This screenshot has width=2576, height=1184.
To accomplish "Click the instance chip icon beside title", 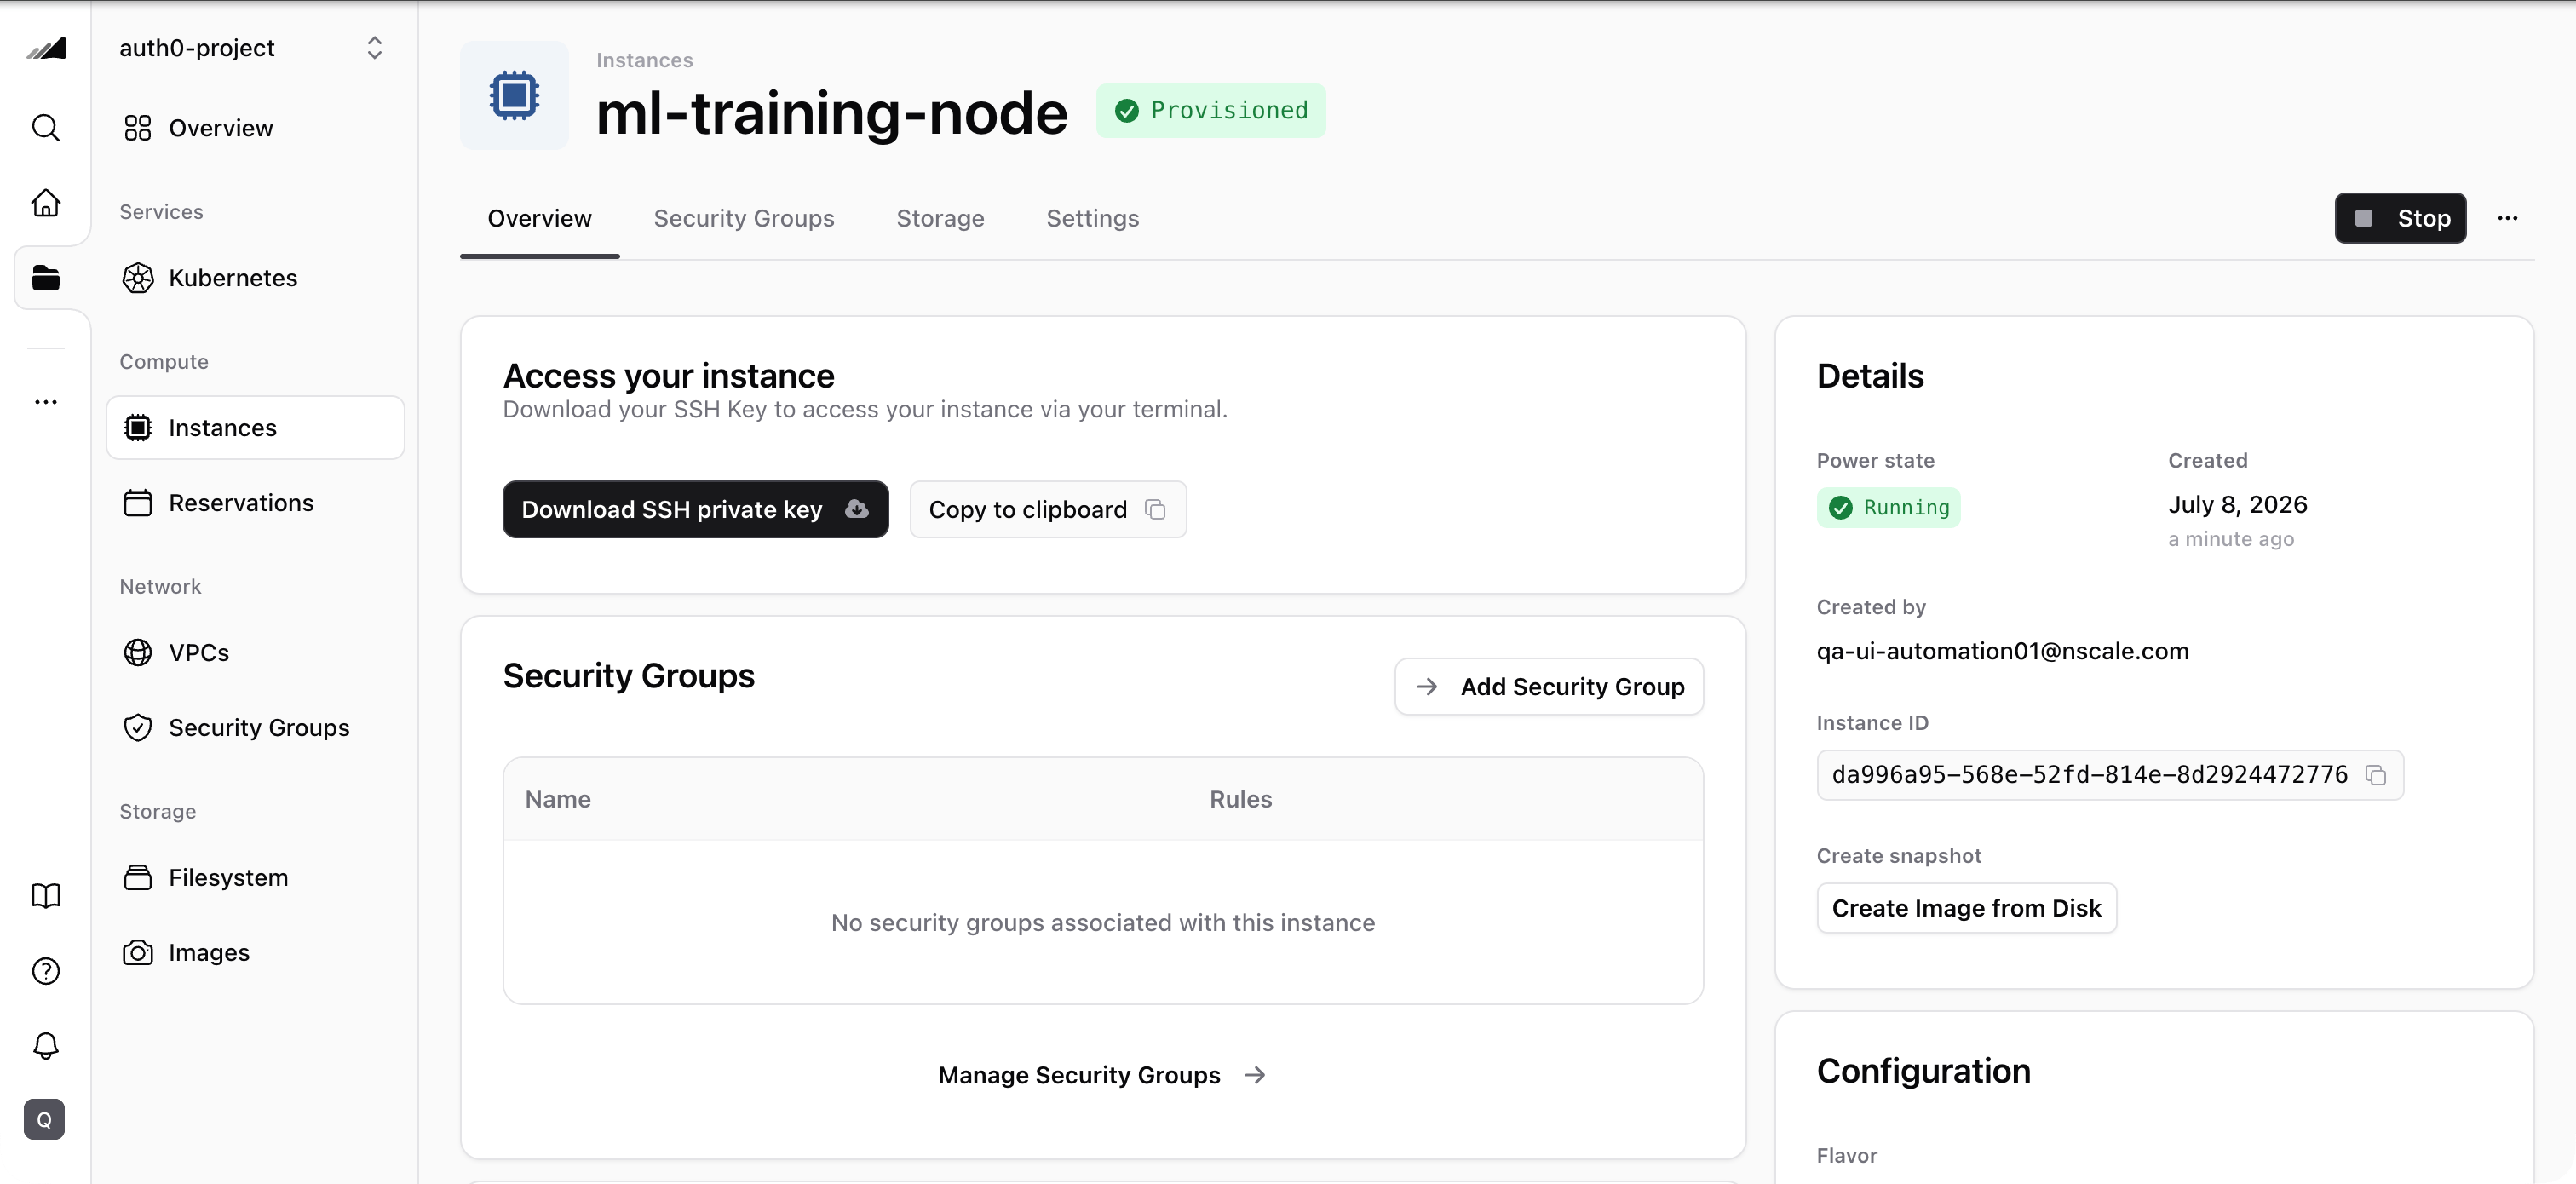I will coord(514,96).
